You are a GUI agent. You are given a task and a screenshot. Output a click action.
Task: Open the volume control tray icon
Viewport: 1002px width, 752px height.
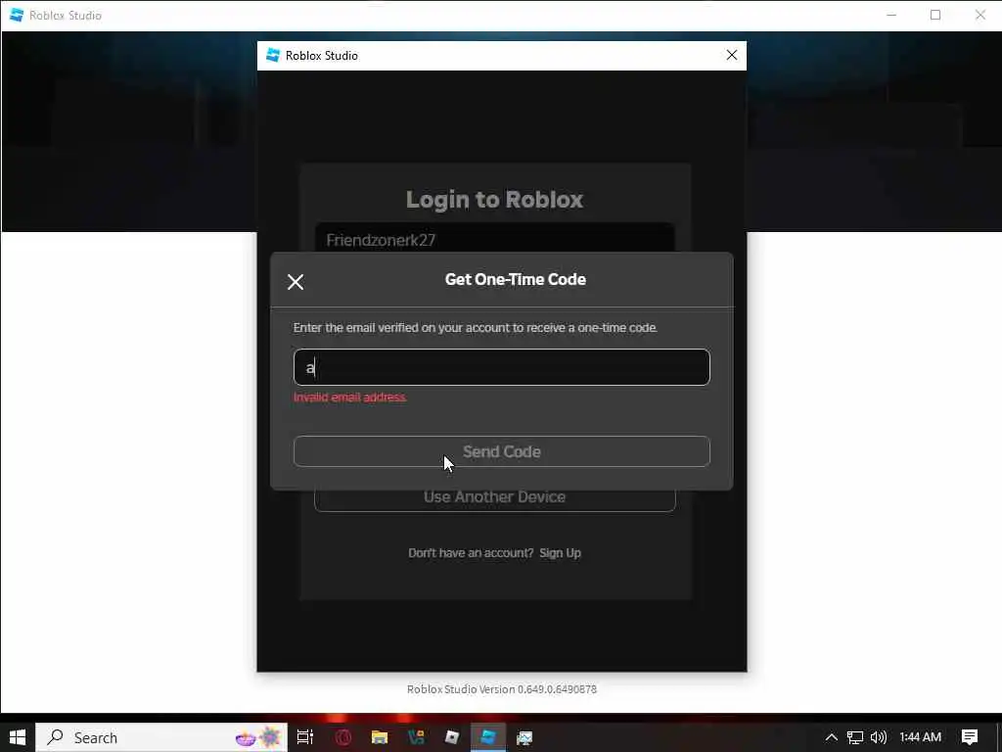point(879,737)
